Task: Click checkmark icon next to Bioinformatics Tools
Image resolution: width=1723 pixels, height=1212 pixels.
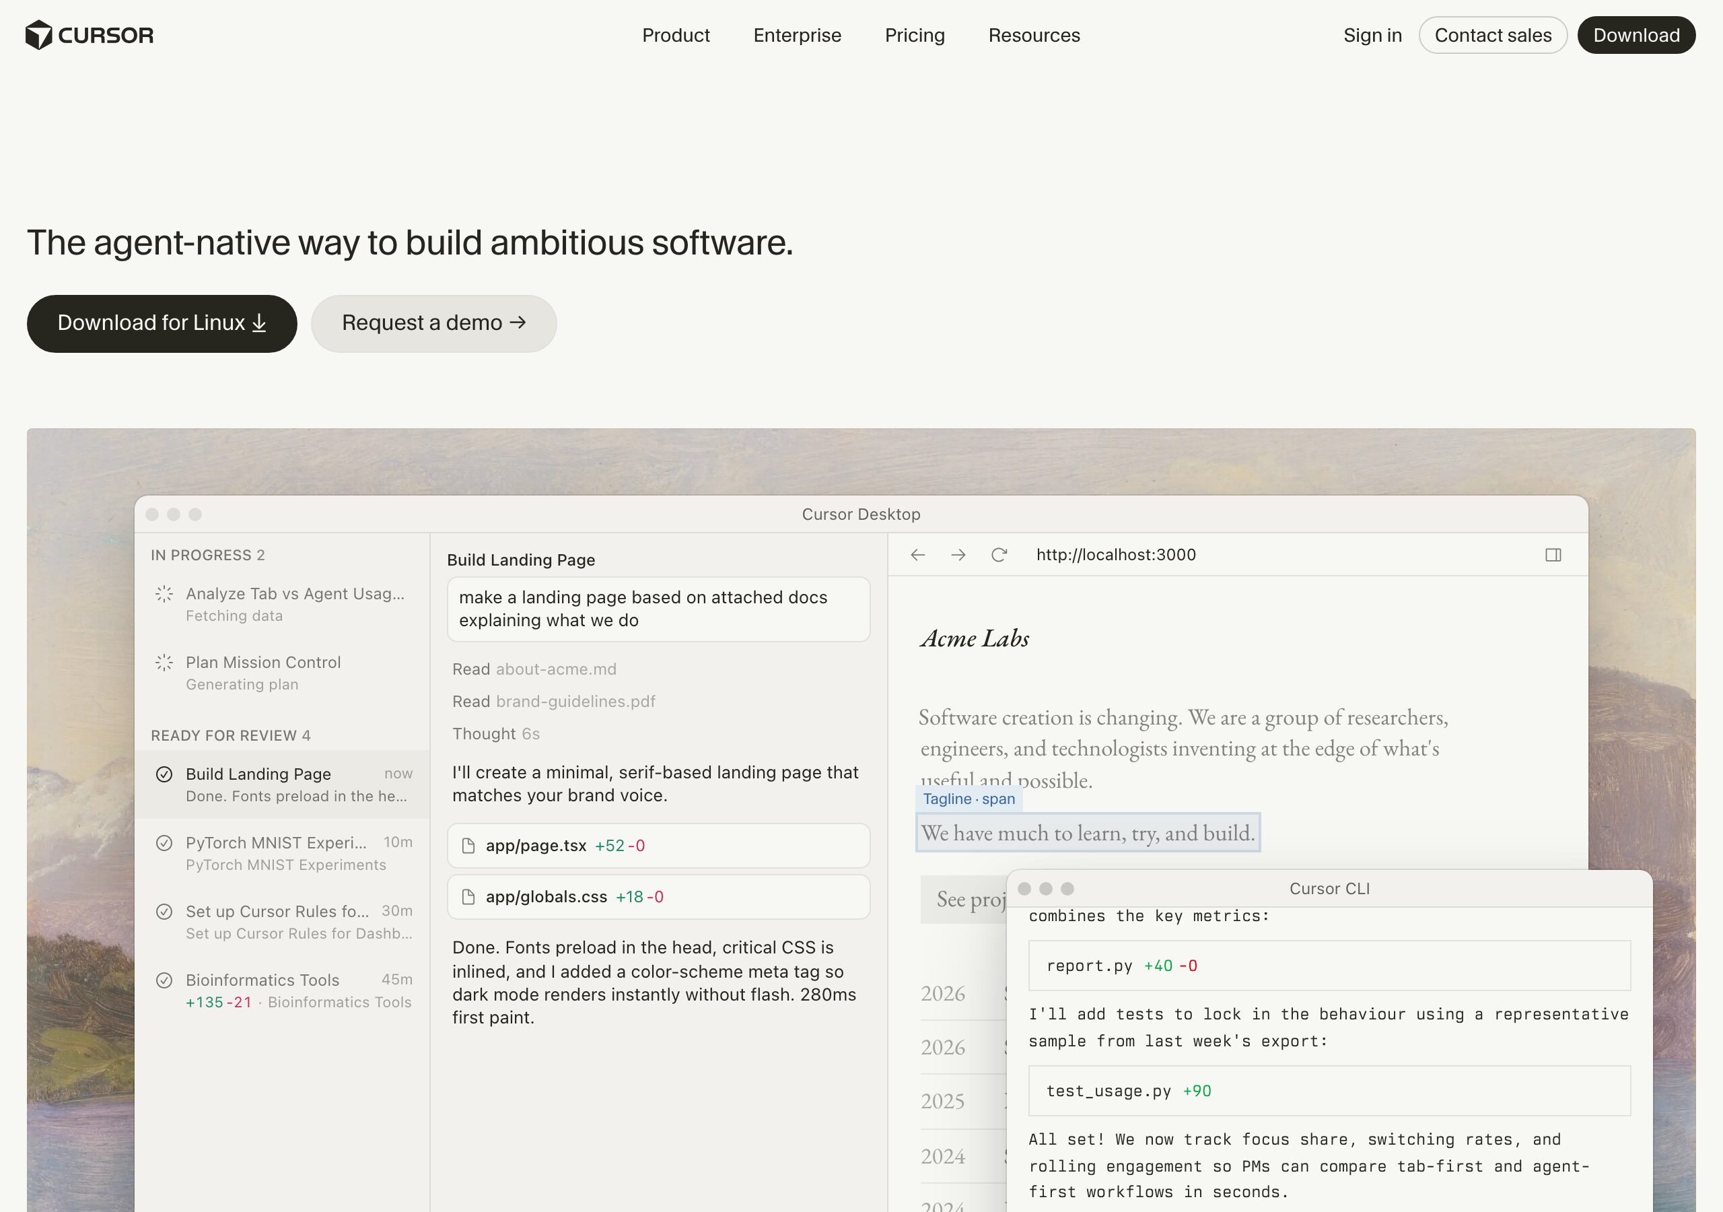Action: tap(164, 980)
